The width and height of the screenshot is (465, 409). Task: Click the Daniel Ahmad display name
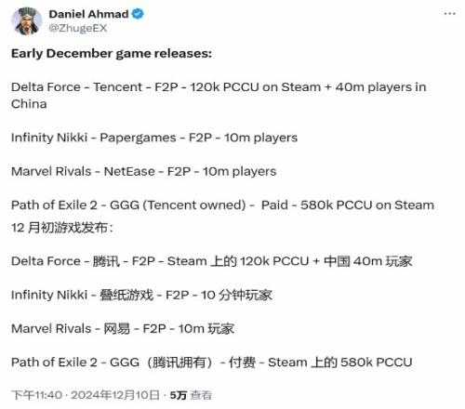pos(88,14)
